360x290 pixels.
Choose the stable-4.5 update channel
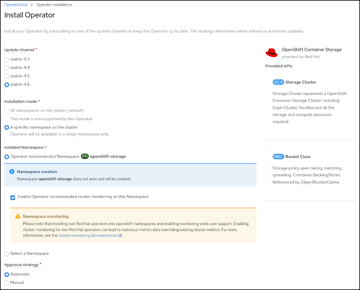(7, 76)
